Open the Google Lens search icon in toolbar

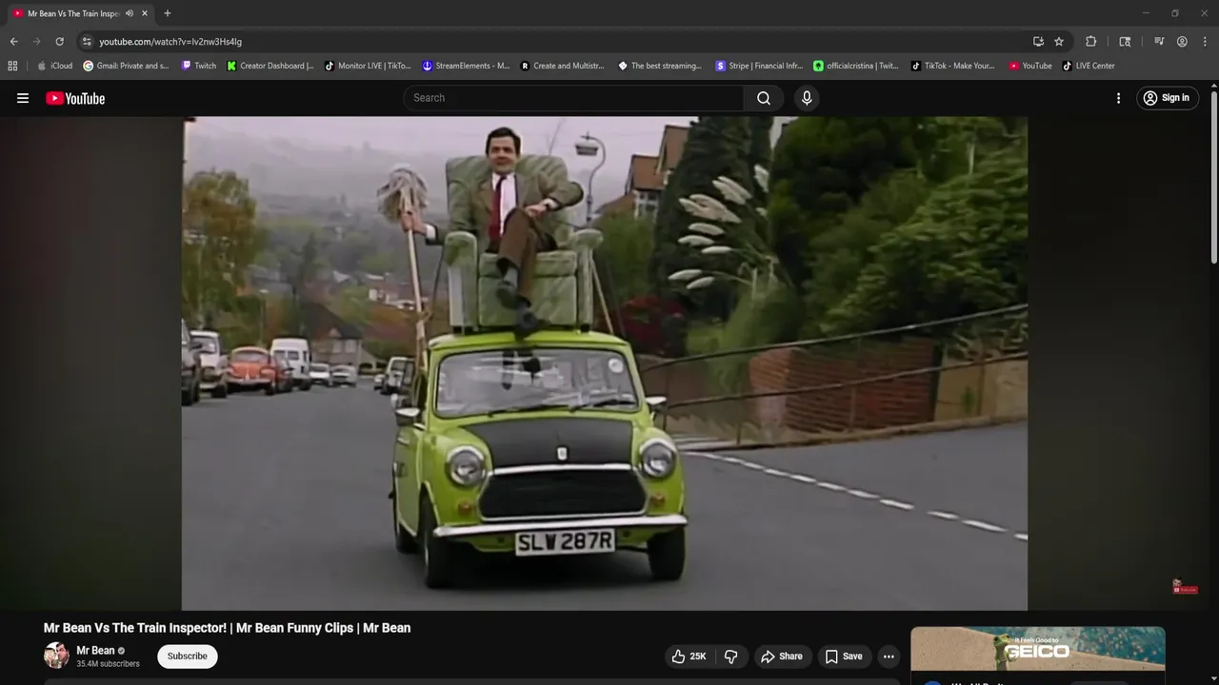coord(1125,42)
